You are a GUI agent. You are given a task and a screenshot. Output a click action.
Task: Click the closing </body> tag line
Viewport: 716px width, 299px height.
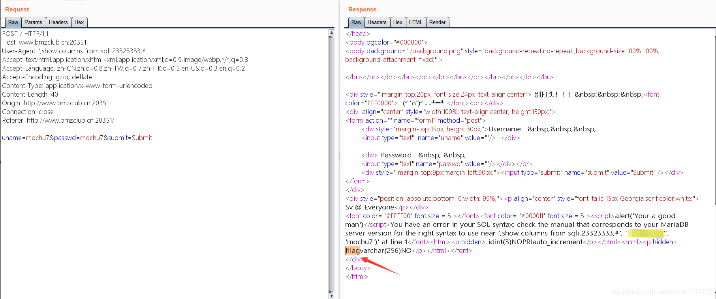pos(358,268)
